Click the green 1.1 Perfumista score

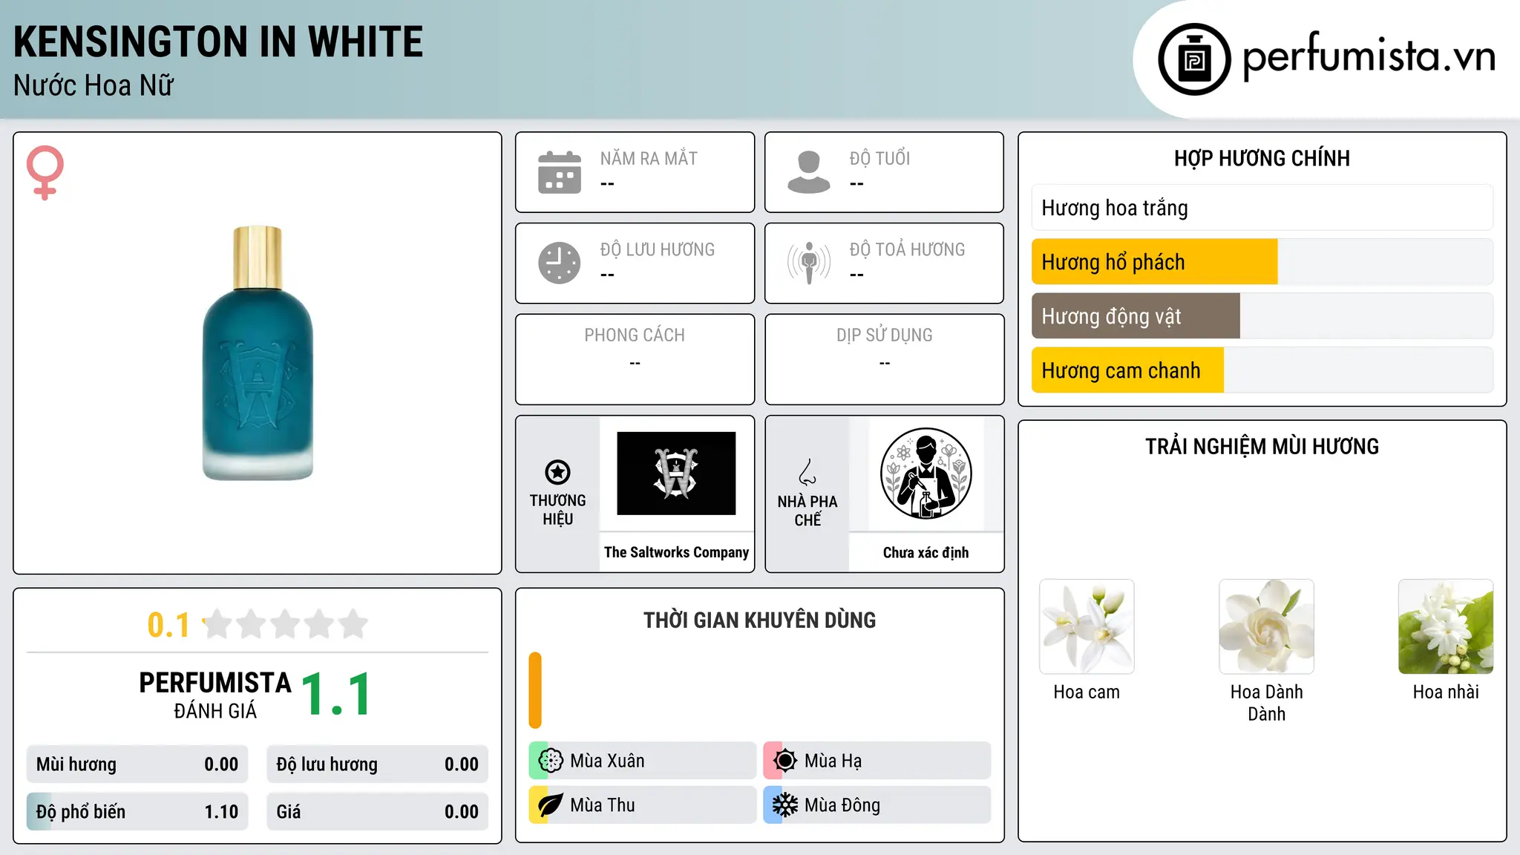coord(336,695)
